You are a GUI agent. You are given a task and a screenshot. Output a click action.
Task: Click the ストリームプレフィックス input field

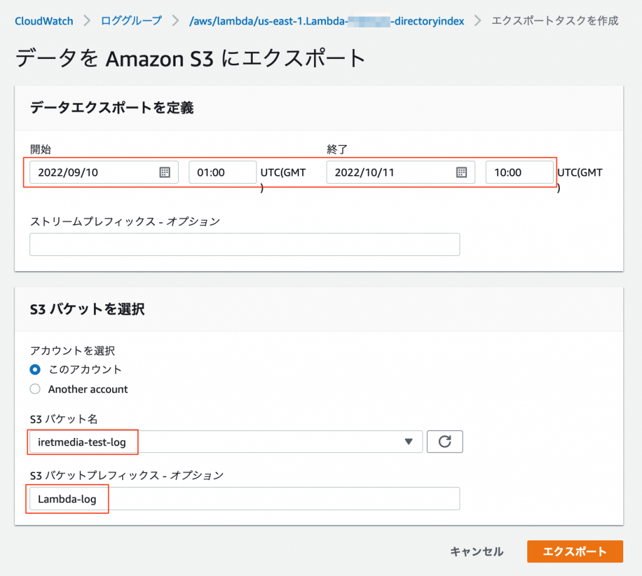tap(245, 244)
